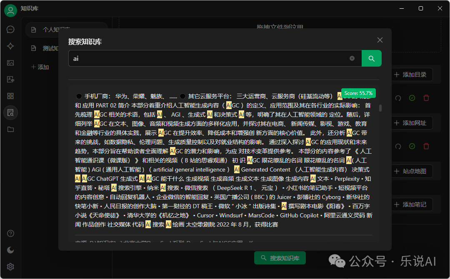Click the lower row green check icon
Viewport: 450px width, 279px height.
pos(412,146)
